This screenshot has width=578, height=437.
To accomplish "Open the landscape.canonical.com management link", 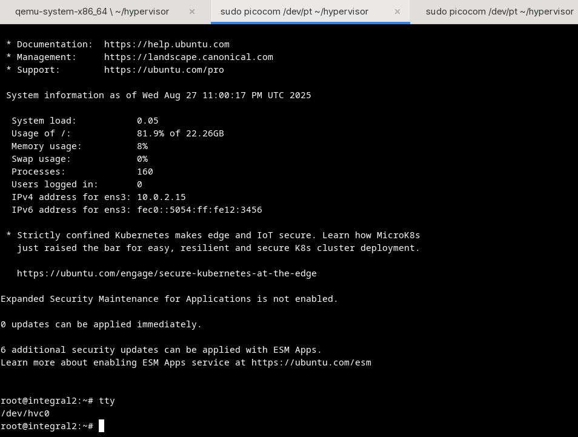I will click(188, 57).
